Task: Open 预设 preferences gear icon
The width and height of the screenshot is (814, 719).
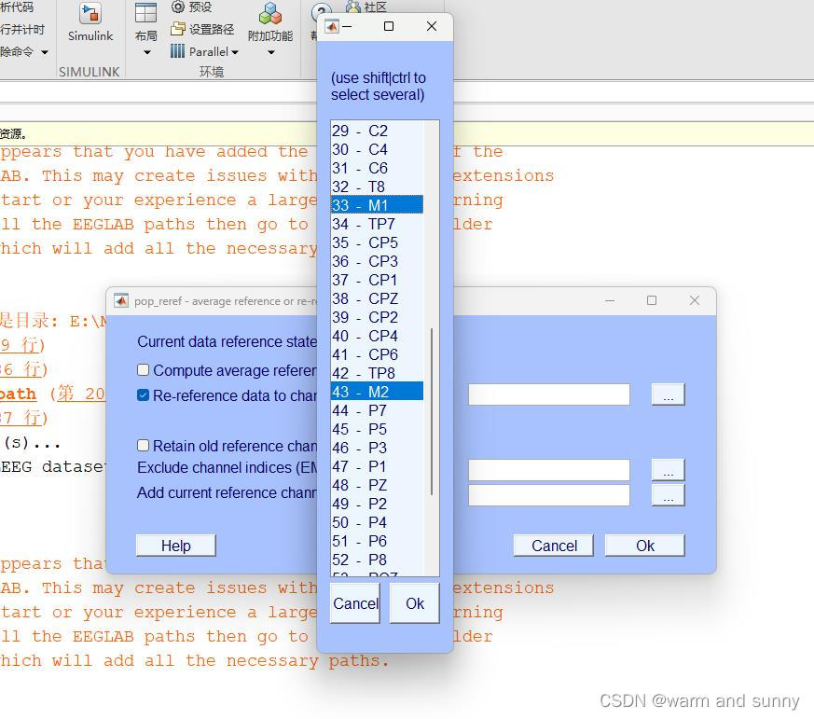Action: click(x=178, y=7)
